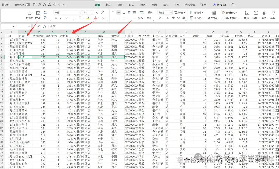279x169 pixels.
Task: Click the Copy icon
Action: click(45, 18)
